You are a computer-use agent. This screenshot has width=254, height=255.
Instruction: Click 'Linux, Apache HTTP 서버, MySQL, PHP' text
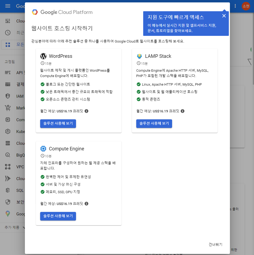(172, 84)
